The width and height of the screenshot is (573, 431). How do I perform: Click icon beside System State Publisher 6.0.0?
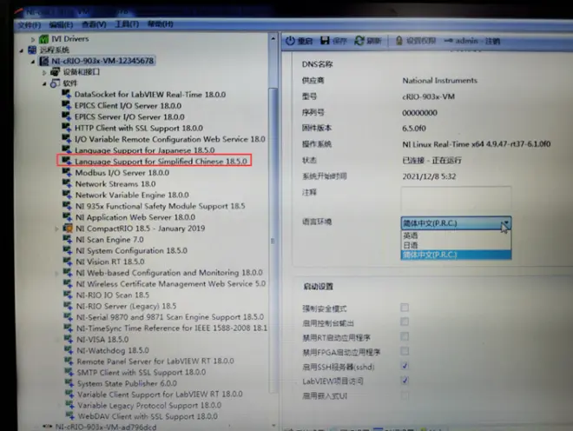click(69, 383)
